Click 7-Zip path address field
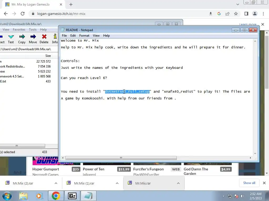 [x=28, y=49]
